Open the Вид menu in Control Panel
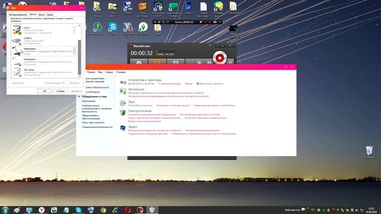The width and height of the screenshot is (381, 214). pyautogui.click(x=100, y=72)
